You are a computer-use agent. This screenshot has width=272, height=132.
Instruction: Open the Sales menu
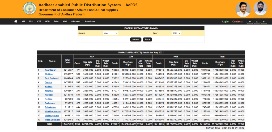[56, 21]
